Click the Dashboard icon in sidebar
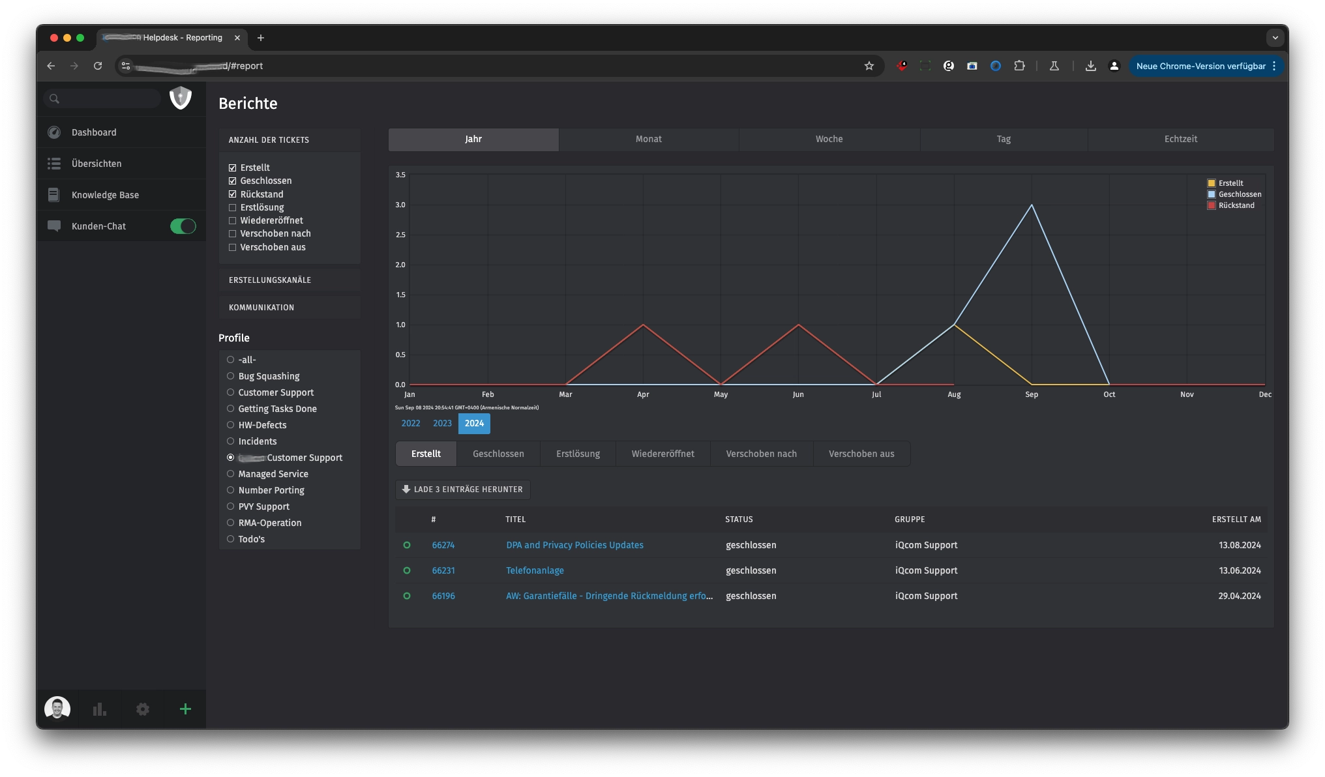 tap(53, 132)
